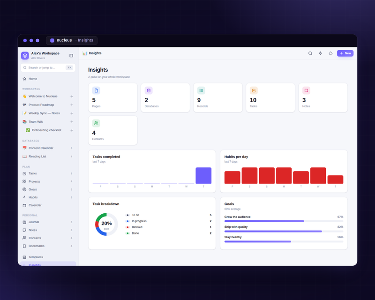This screenshot has width=375, height=300.
Task: Click the Home house icon
Action: point(24,79)
